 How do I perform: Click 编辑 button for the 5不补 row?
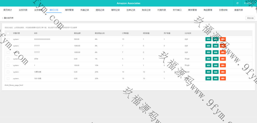(215, 59)
